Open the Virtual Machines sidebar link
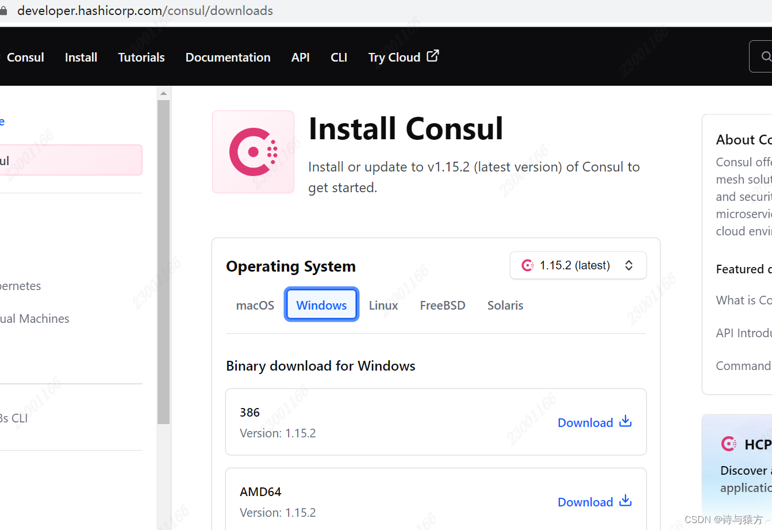Image resolution: width=772 pixels, height=530 pixels. (x=34, y=319)
